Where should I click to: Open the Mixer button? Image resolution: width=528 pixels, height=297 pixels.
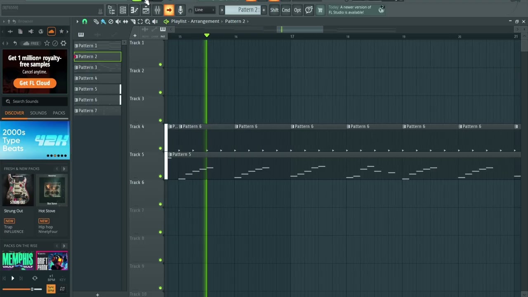point(158,10)
